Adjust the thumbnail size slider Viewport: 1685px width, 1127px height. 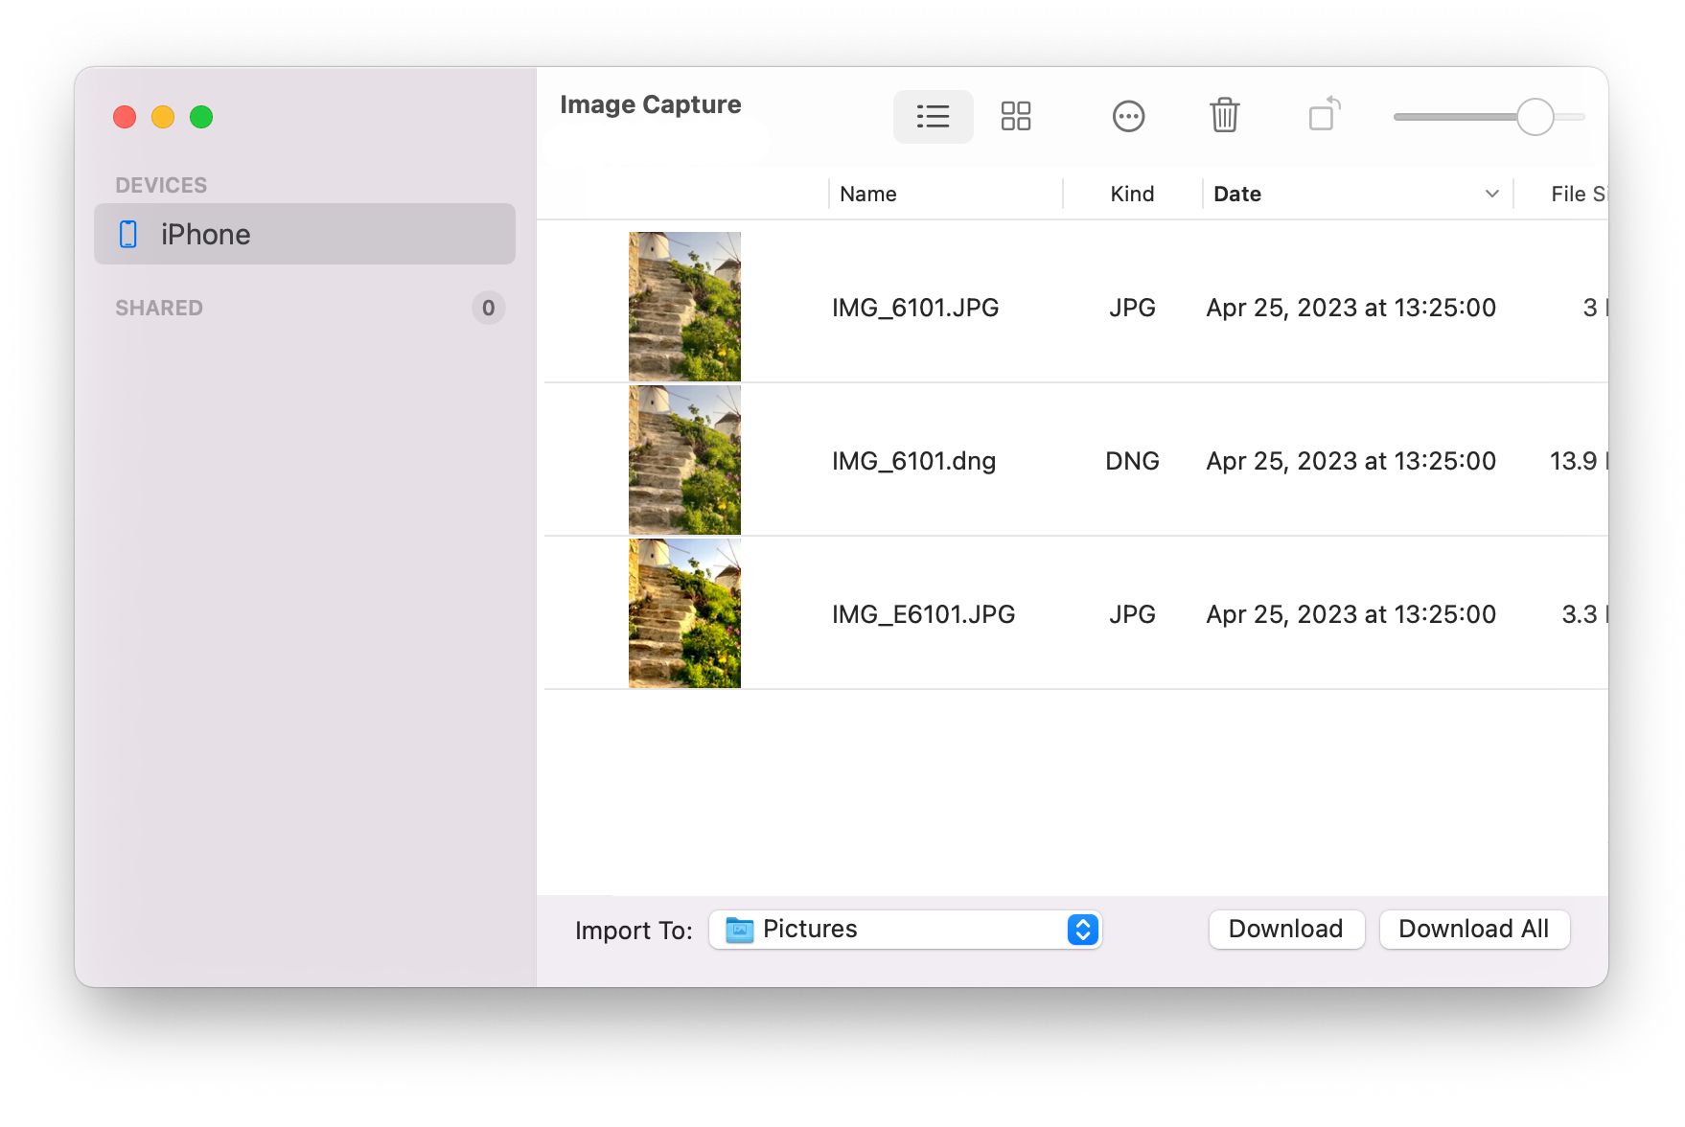pos(1535,117)
